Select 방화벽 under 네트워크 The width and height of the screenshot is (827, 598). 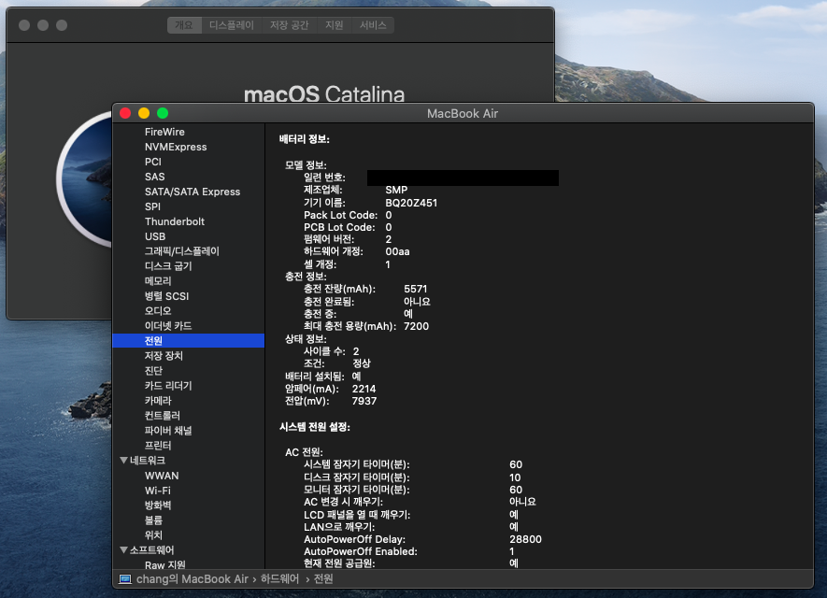coord(158,505)
